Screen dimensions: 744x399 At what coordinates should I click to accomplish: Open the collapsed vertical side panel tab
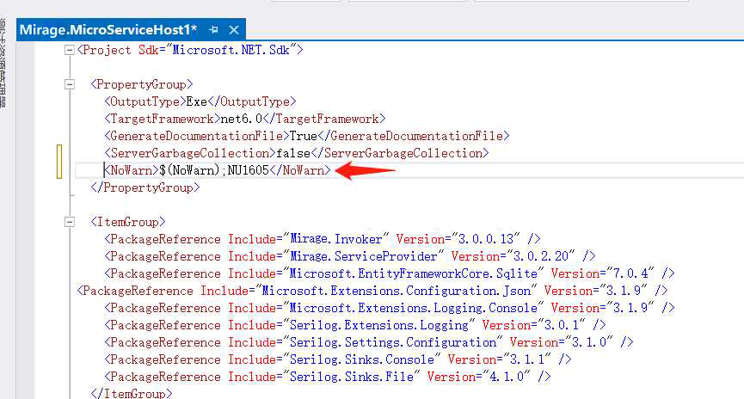point(3,63)
